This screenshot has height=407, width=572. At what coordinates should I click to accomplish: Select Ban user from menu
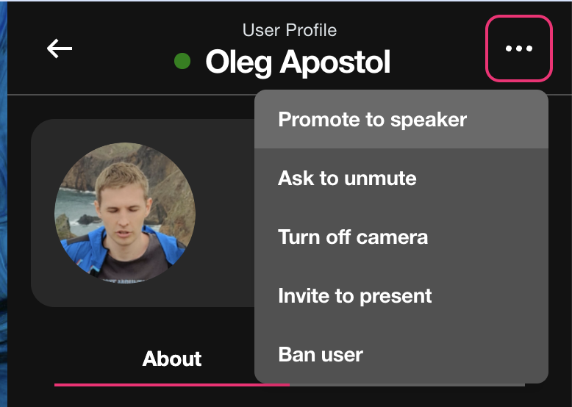click(x=321, y=354)
